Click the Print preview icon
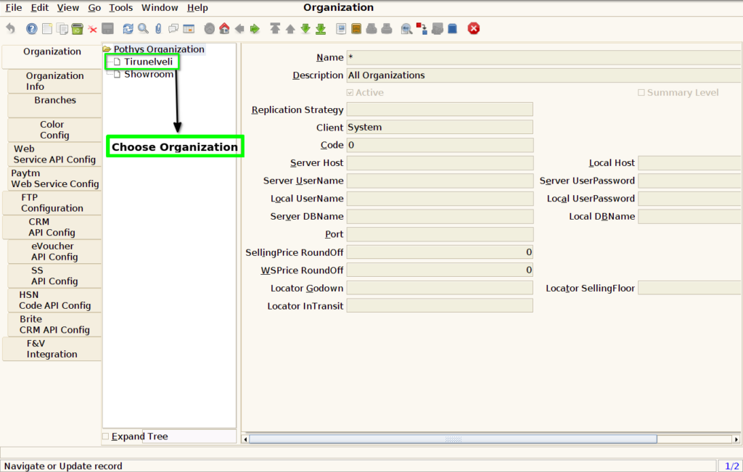 point(371,29)
